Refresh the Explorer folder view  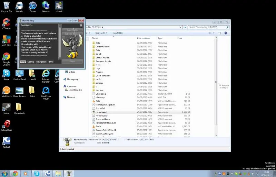pyautogui.click(x=185, y=27)
